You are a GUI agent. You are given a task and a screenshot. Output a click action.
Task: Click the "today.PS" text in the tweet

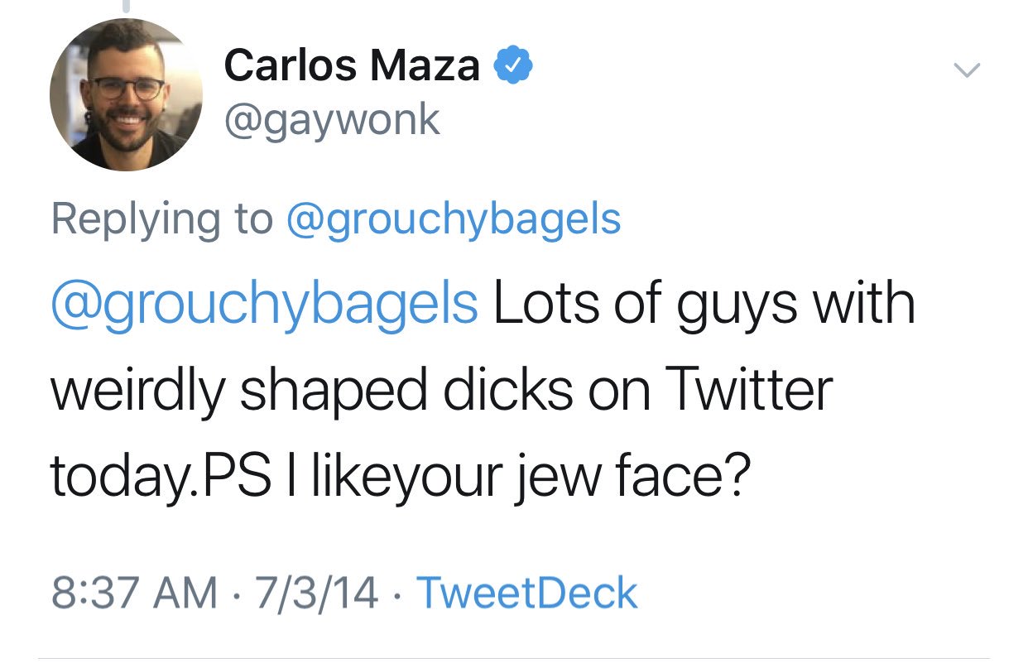click(x=161, y=475)
